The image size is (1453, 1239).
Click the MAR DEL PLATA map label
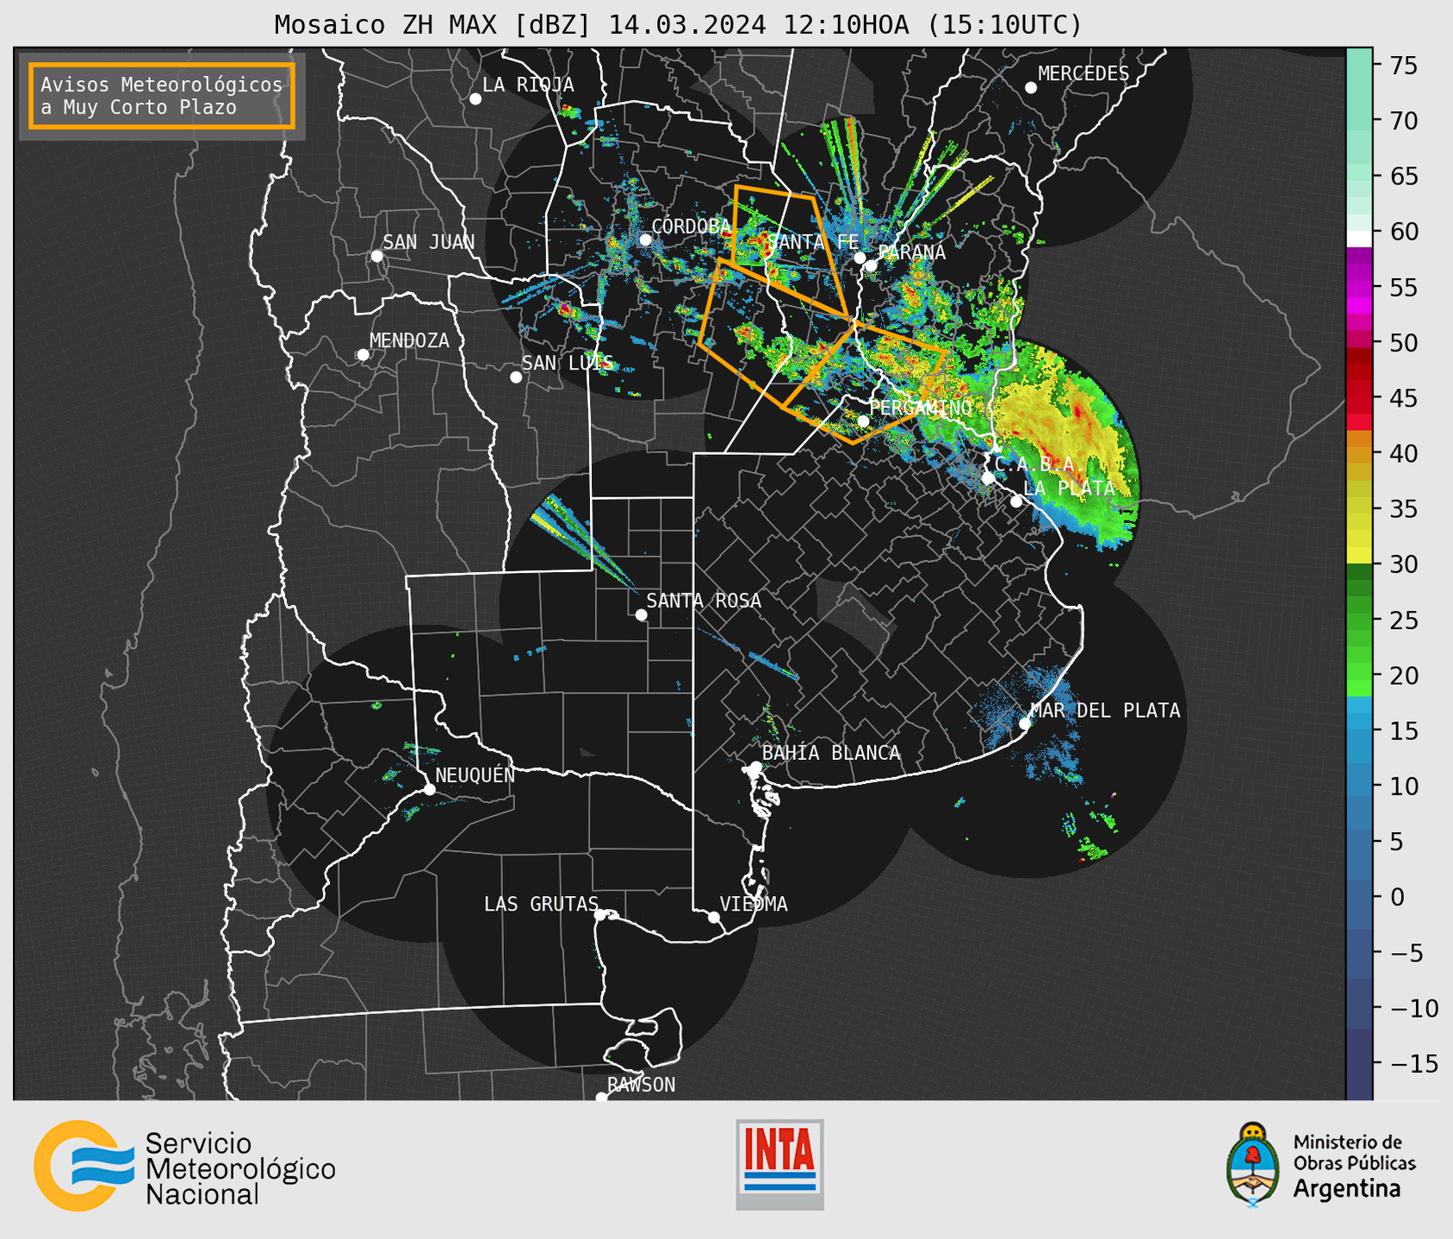1106,711
